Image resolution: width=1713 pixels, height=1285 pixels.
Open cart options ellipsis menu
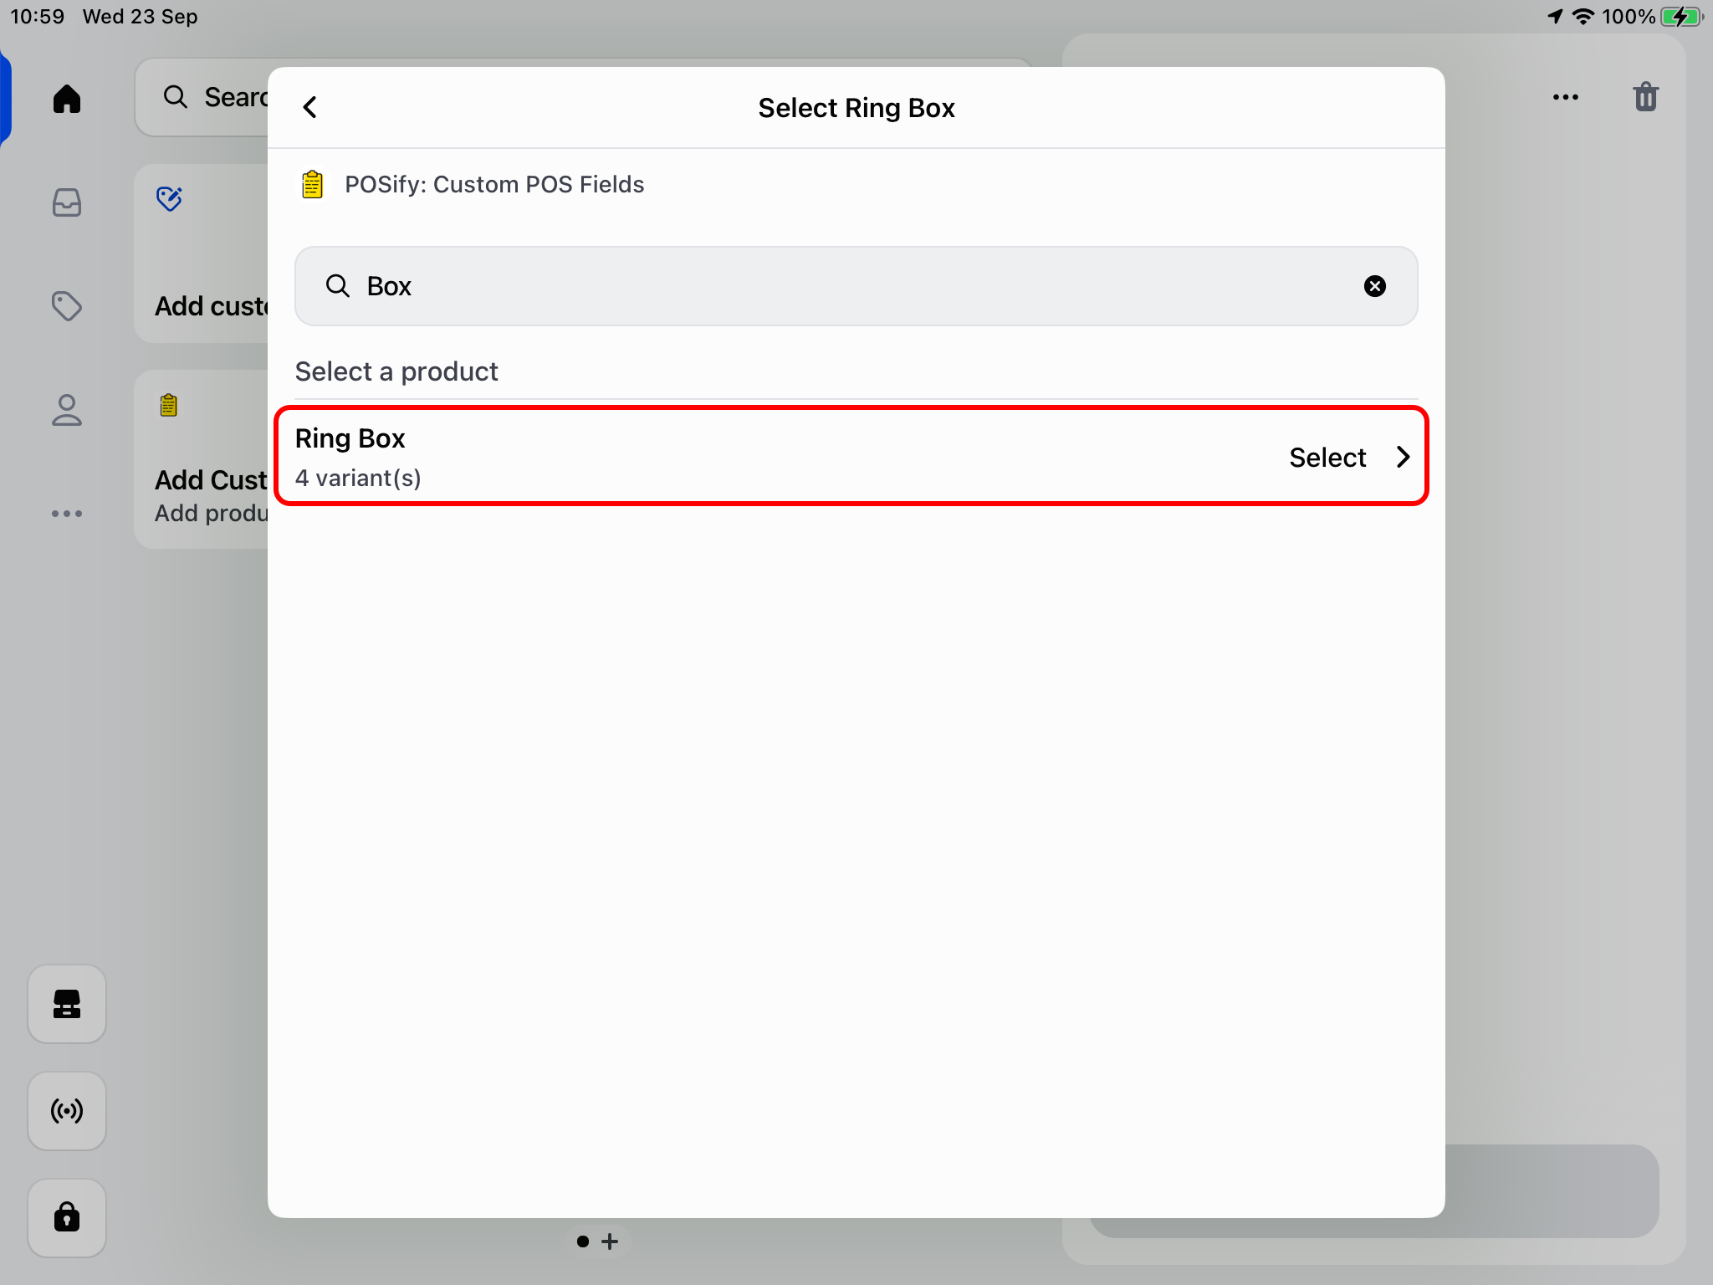click(1566, 97)
